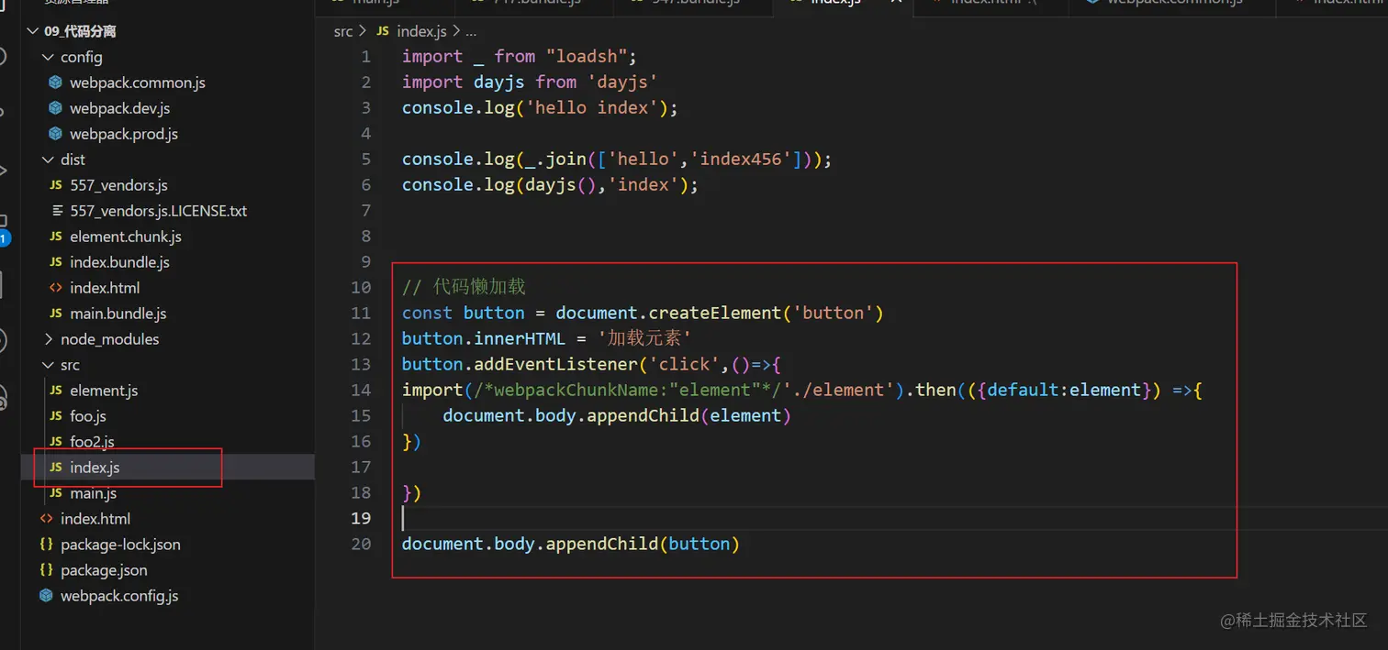This screenshot has width=1388, height=650.
Task: Click the webpack icon beside webpack.config.js
Action: (46, 596)
